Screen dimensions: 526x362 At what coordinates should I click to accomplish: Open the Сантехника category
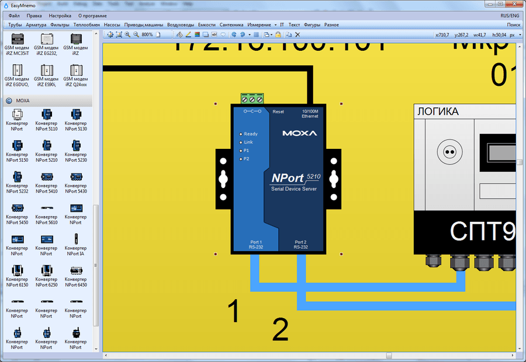[x=231, y=25]
